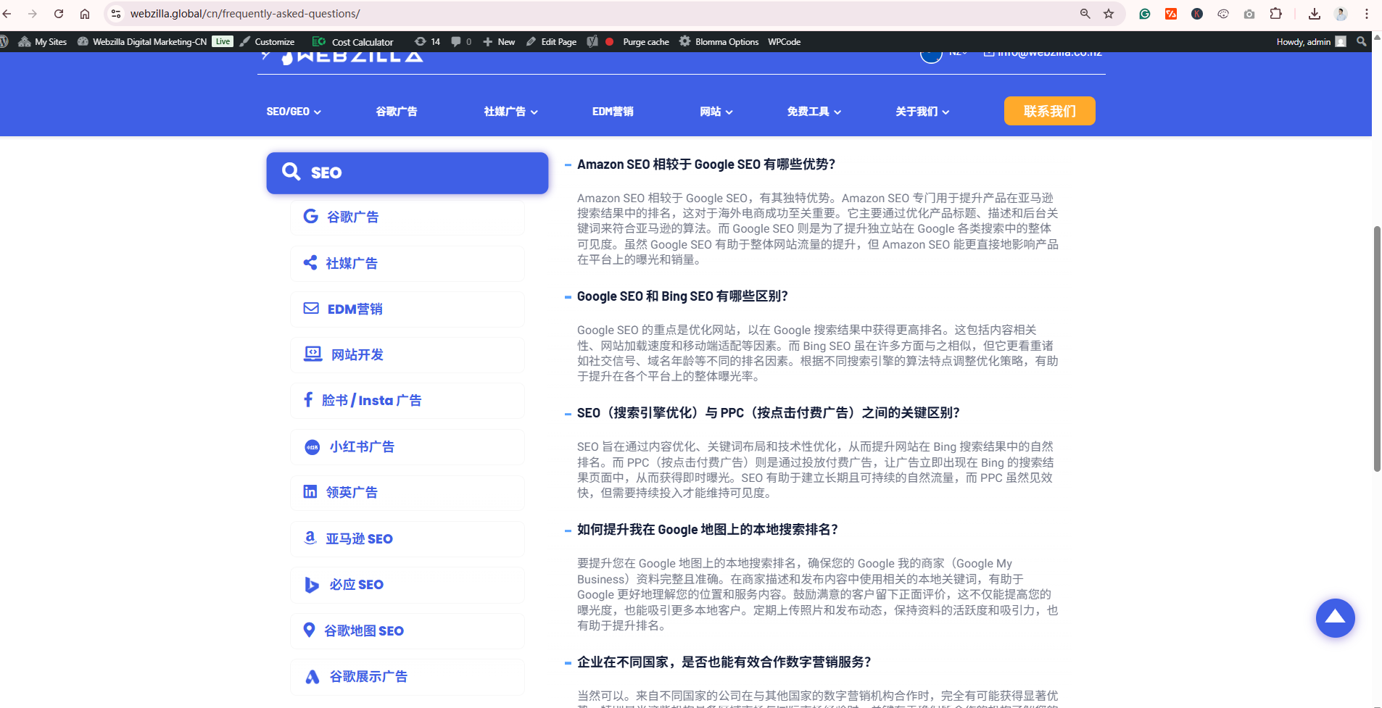The width and height of the screenshot is (1382, 708).
Task: Open WPCode in admin bar
Action: coord(785,41)
